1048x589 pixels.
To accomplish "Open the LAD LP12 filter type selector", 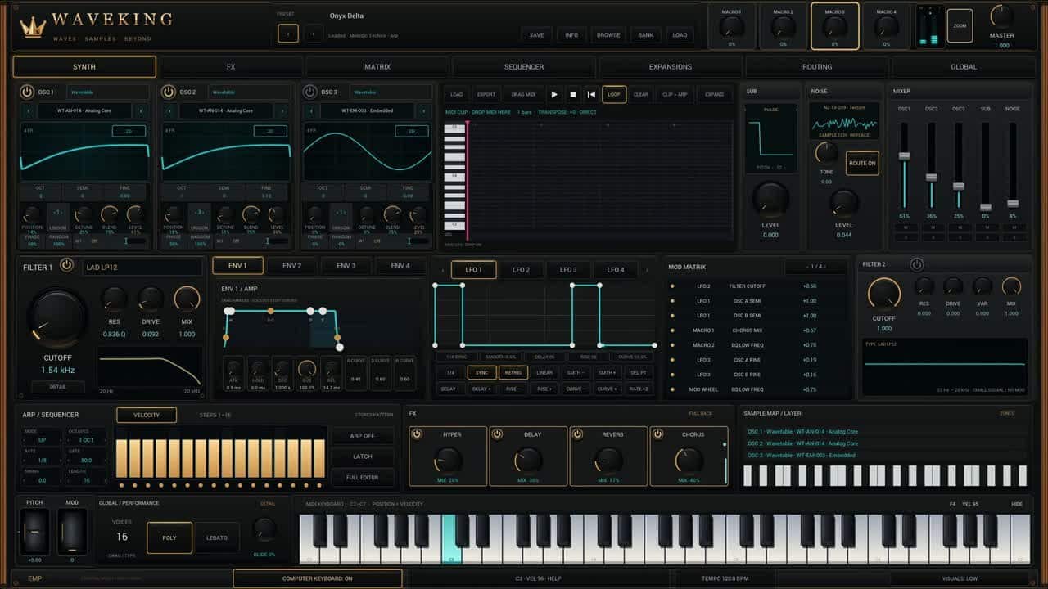I will [x=142, y=267].
